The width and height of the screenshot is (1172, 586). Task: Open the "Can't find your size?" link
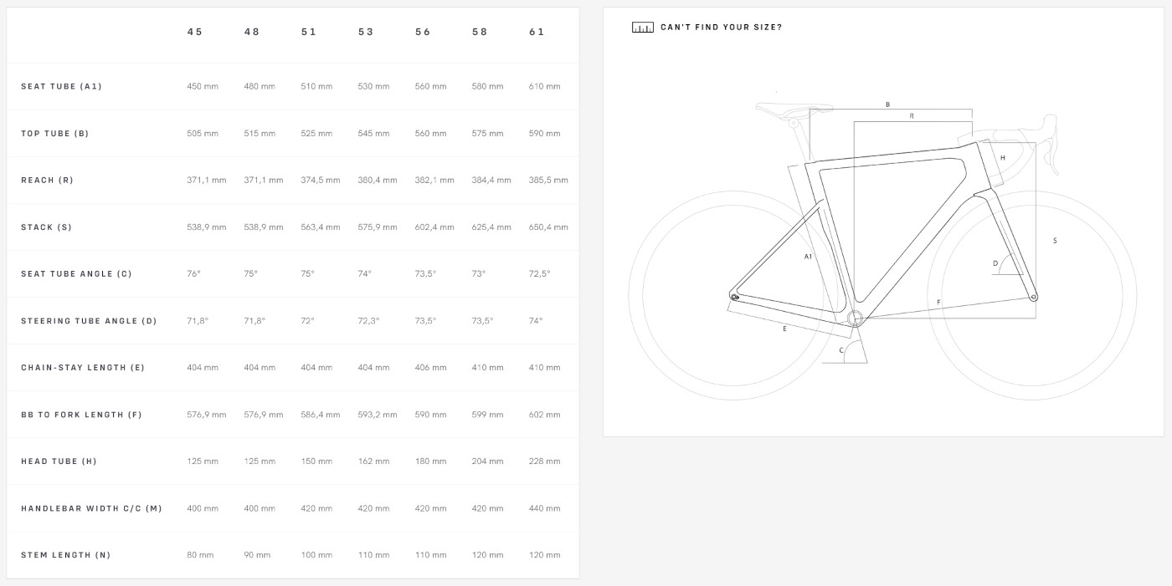[x=721, y=28]
